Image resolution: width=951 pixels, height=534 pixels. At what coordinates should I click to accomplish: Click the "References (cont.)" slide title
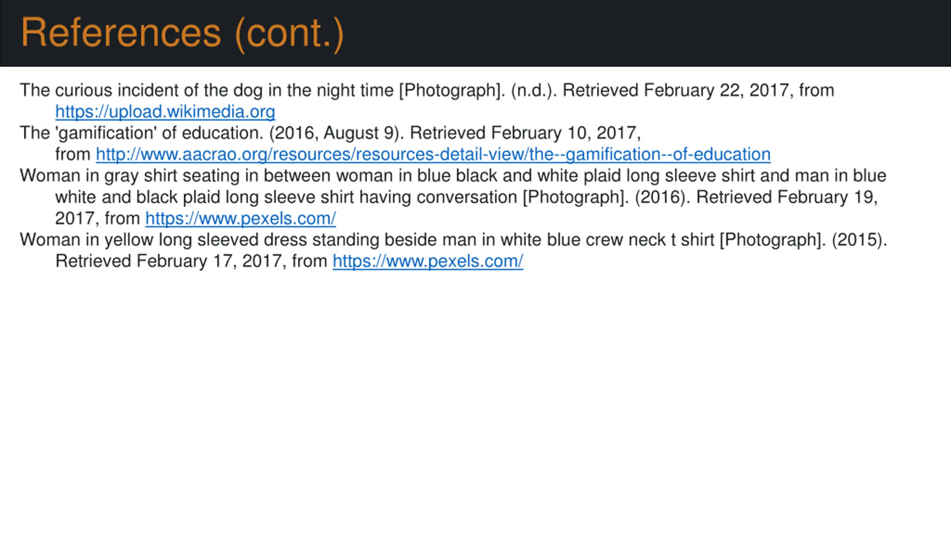(x=182, y=33)
